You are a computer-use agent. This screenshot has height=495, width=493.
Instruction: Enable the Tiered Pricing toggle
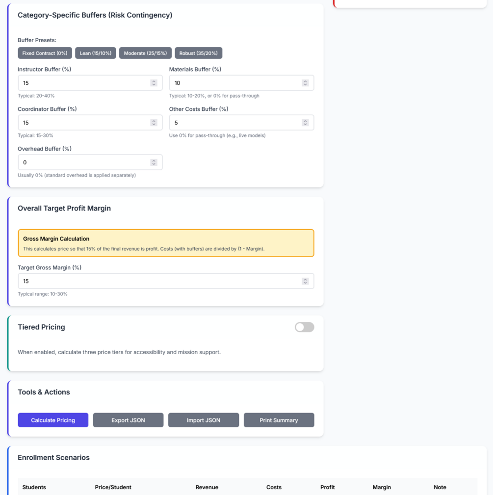304,327
